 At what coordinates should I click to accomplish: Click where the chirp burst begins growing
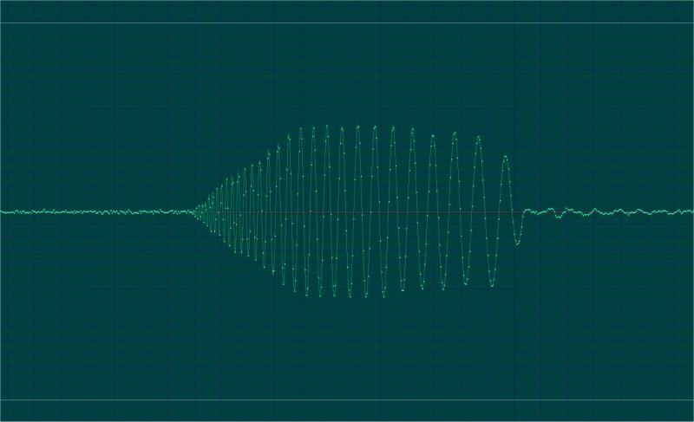(193, 212)
